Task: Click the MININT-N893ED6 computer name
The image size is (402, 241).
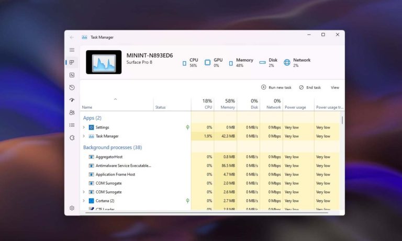Action: click(150, 55)
